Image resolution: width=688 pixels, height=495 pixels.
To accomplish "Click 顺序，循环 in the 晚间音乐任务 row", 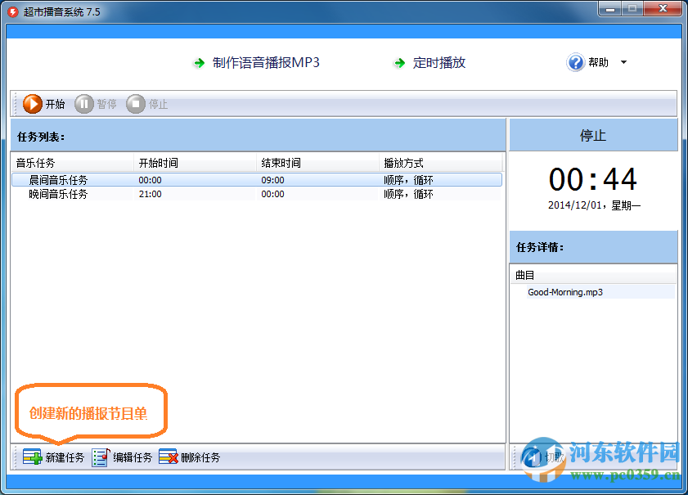I will [x=408, y=194].
